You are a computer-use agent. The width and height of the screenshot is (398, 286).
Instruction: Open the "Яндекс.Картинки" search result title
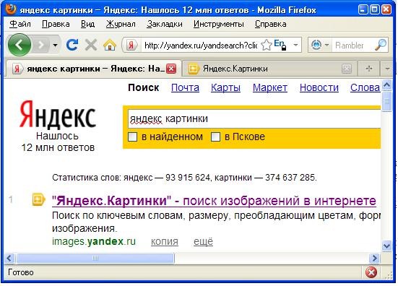pos(214,201)
